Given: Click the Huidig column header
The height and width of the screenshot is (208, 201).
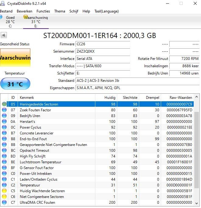Looking at the screenshot, I should [x=106, y=98].
